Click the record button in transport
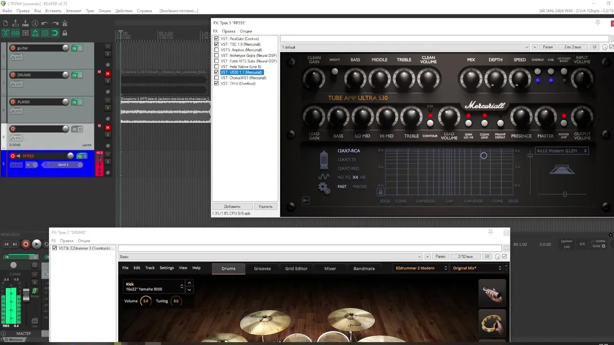 [26, 244]
